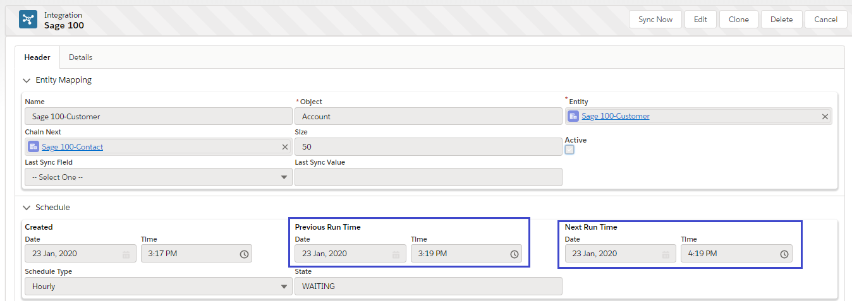Open clock icon in Created time field
852x301 pixels.
coord(244,254)
